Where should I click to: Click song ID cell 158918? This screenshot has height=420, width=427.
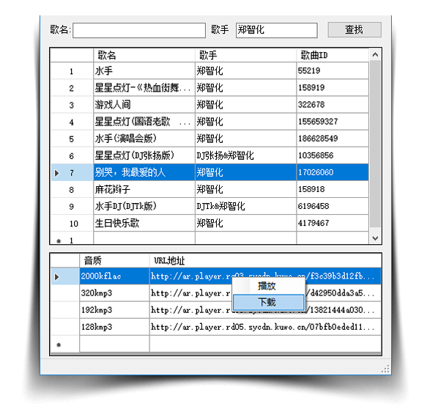point(333,189)
